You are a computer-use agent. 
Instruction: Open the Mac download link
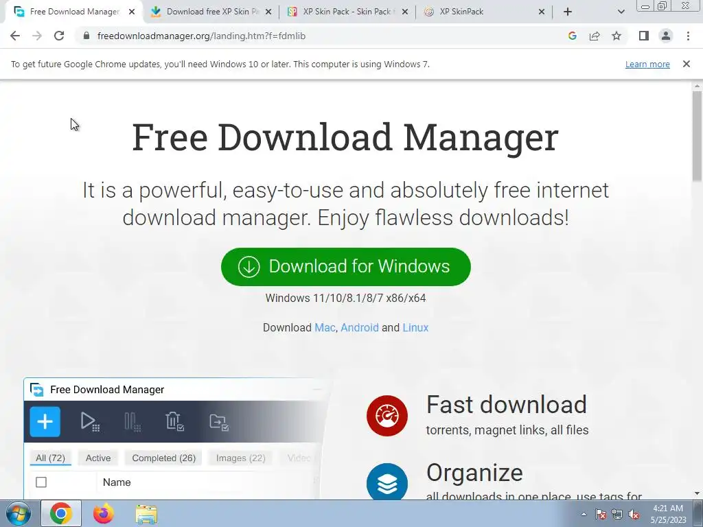[x=325, y=327]
